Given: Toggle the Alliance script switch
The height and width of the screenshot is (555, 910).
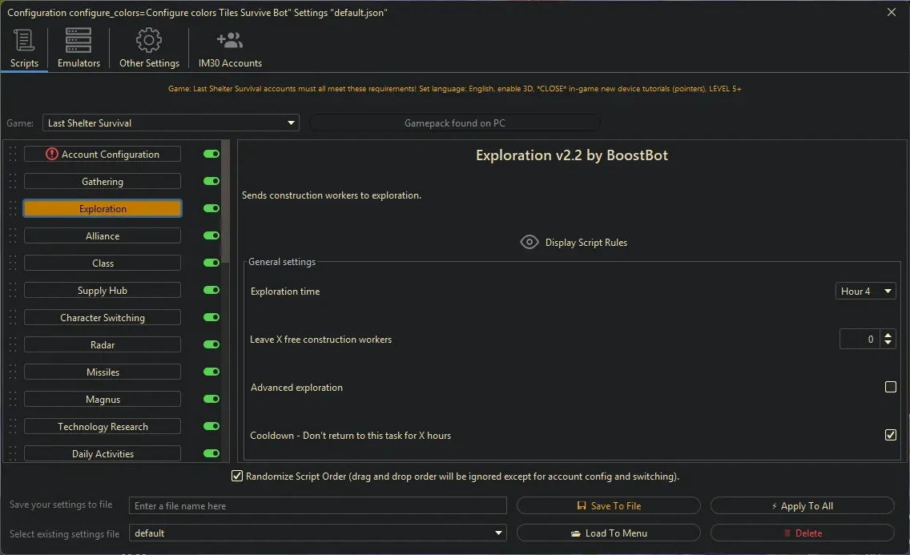Looking at the screenshot, I should click(211, 235).
